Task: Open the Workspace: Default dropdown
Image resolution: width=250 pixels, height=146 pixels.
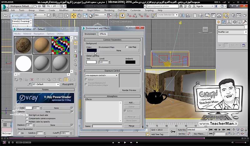Action: 21,6
